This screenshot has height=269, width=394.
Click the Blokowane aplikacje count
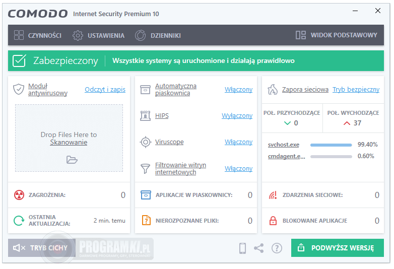pos(377,221)
